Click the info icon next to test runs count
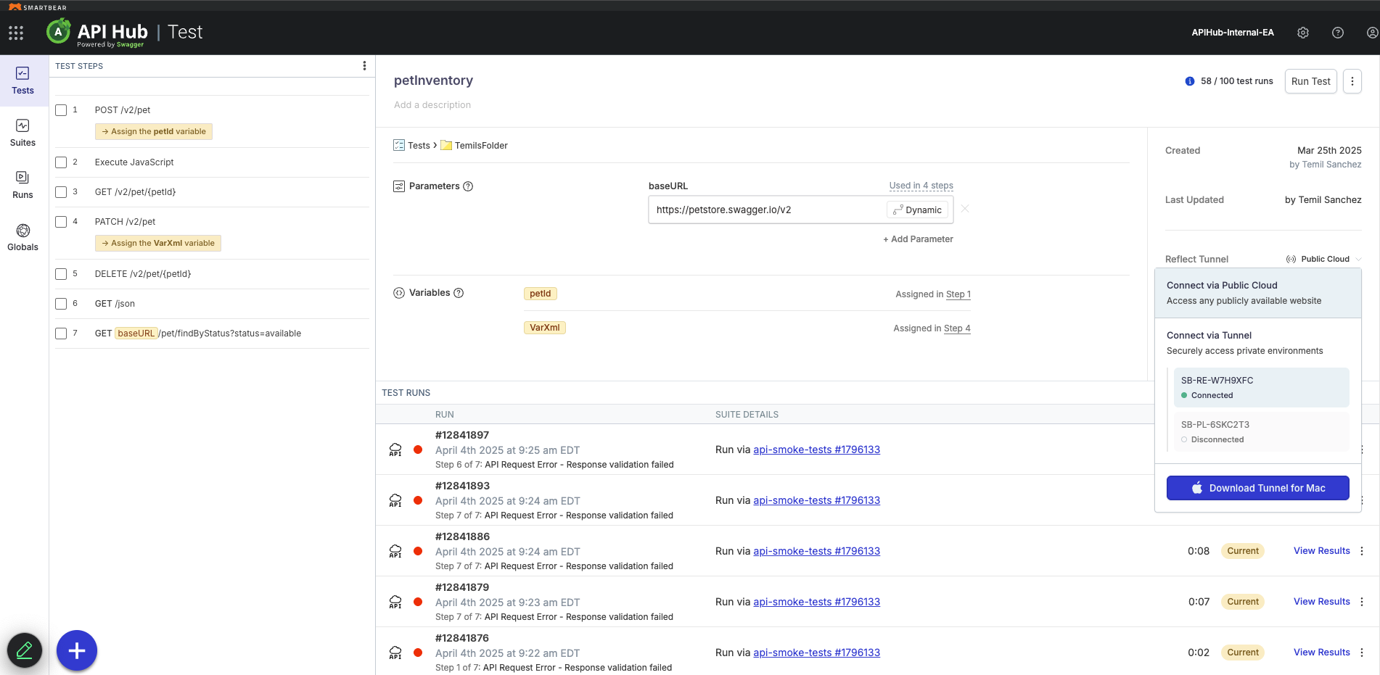 pyautogui.click(x=1190, y=81)
